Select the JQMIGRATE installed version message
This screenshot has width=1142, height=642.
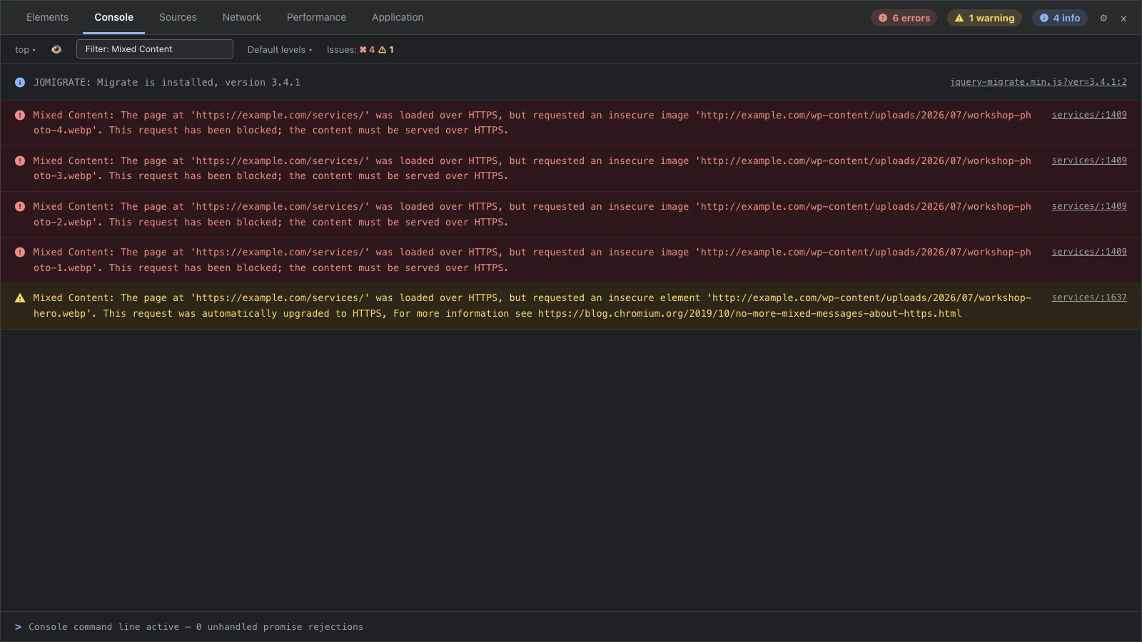click(167, 83)
